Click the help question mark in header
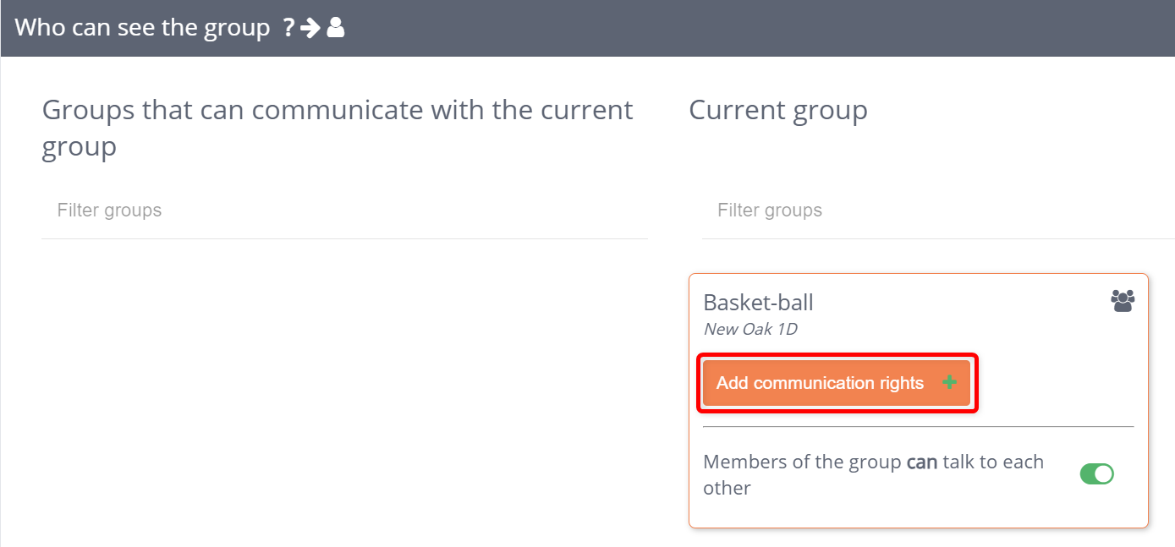The image size is (1175, 547). coord(288,27)
